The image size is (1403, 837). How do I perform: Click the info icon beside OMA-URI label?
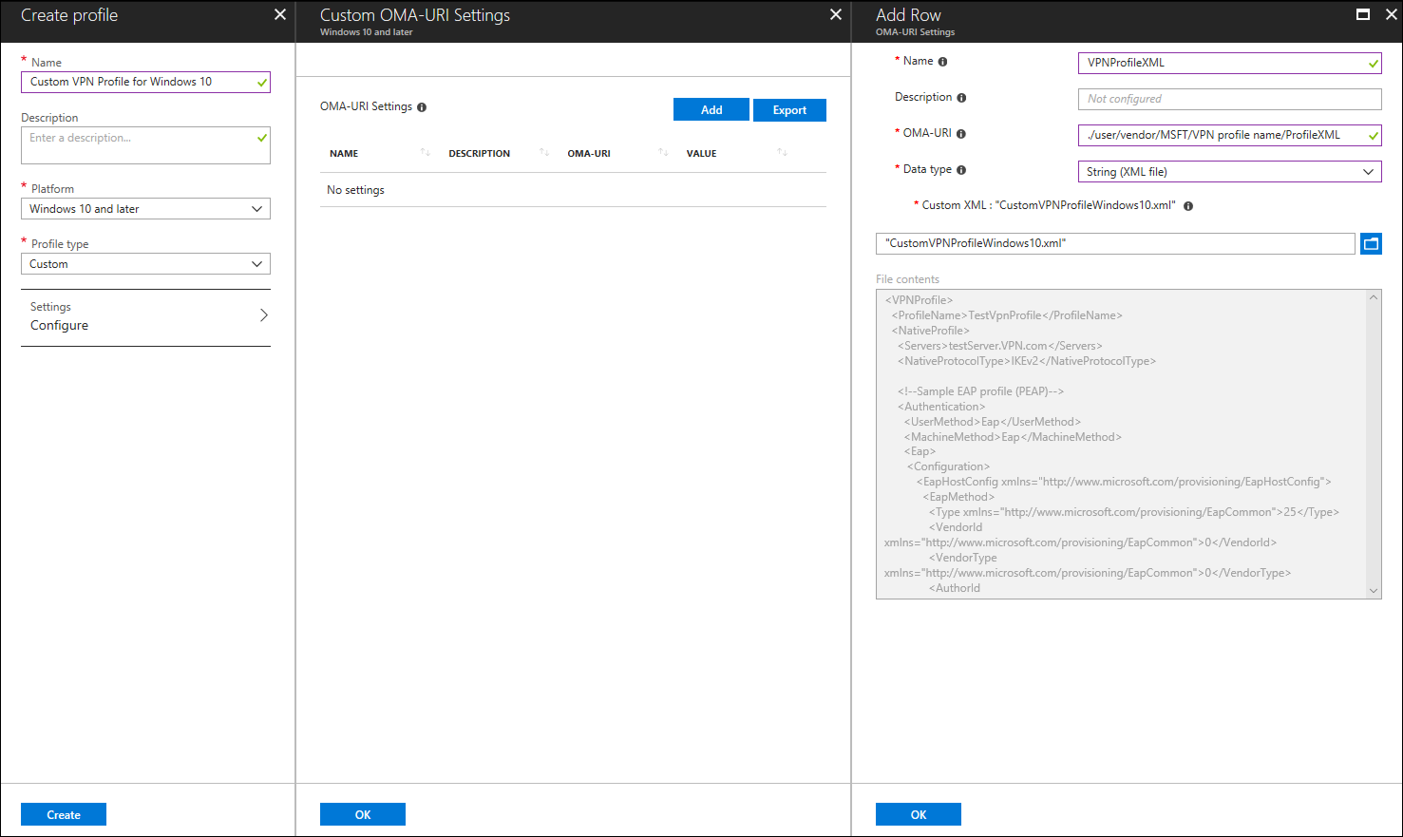pyautogui.click(x=961, y=134)
